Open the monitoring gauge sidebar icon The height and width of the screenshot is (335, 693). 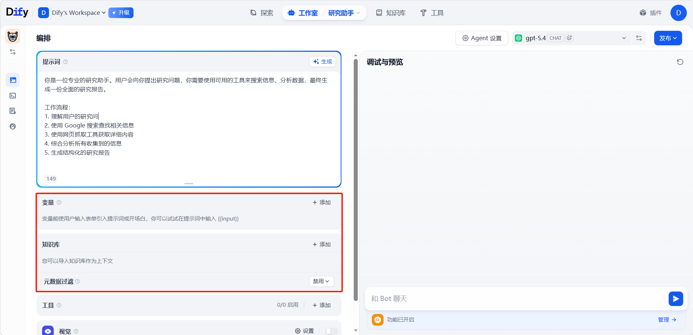13,126
